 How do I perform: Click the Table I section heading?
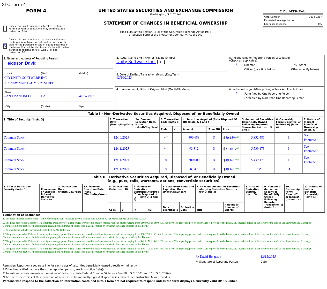[163, 114]
